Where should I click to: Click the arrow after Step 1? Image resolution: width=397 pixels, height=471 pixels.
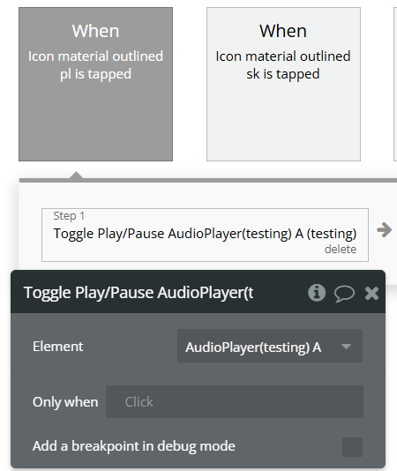coord(385,230)
